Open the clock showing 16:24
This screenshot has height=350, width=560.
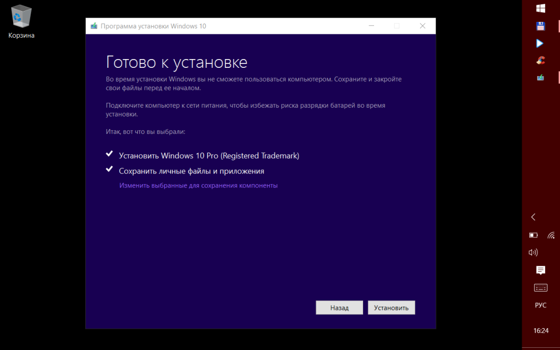[541, 331]
